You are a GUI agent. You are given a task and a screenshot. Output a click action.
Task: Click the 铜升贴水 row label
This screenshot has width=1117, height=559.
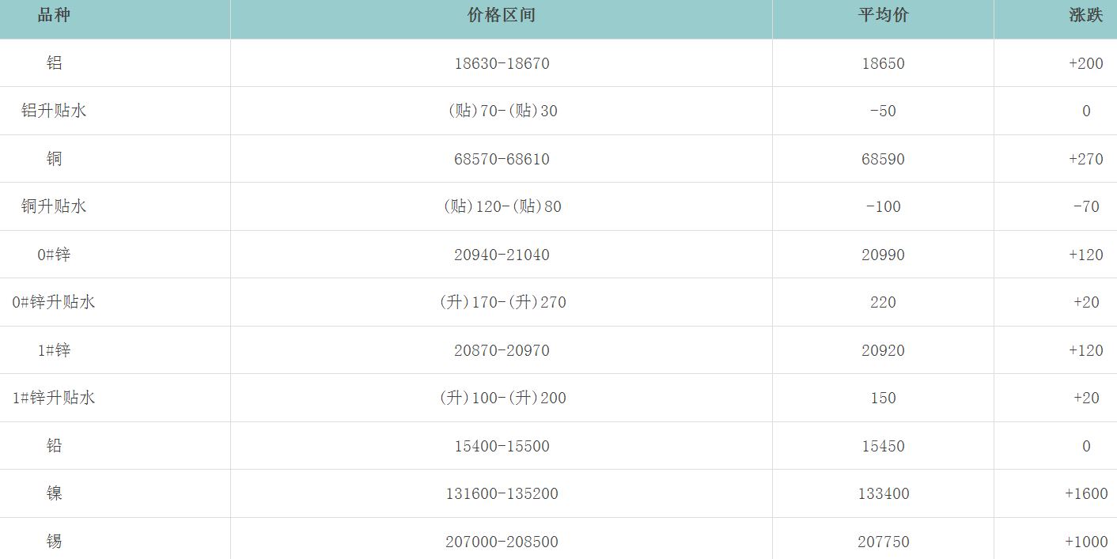54,206
